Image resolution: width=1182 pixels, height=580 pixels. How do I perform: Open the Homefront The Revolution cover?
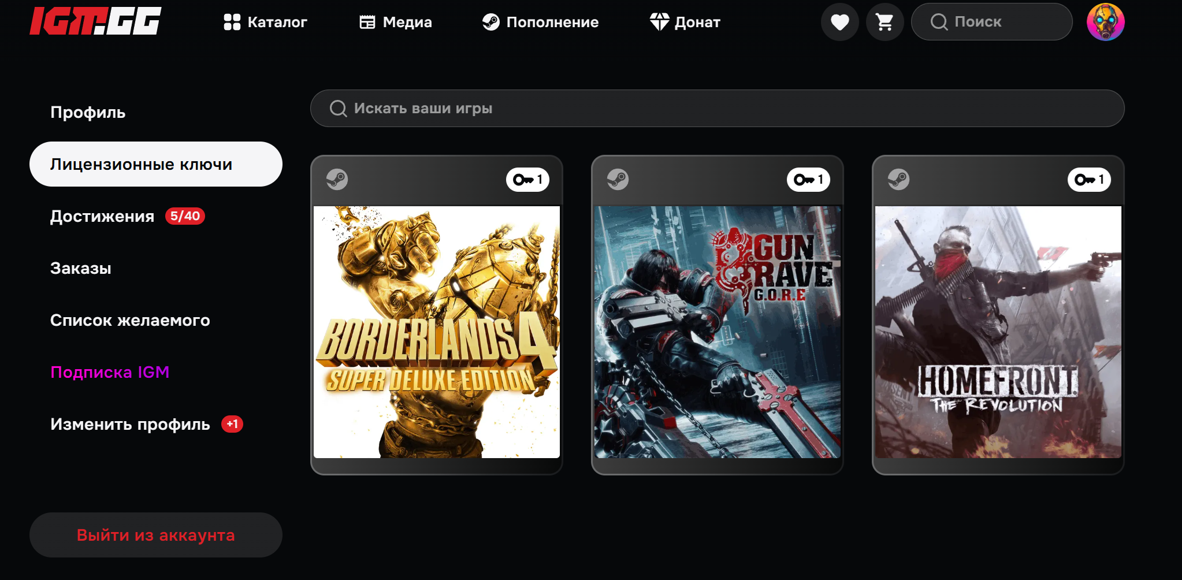[998, 332]
